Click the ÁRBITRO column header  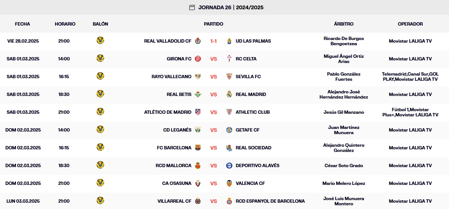(344, 24)
